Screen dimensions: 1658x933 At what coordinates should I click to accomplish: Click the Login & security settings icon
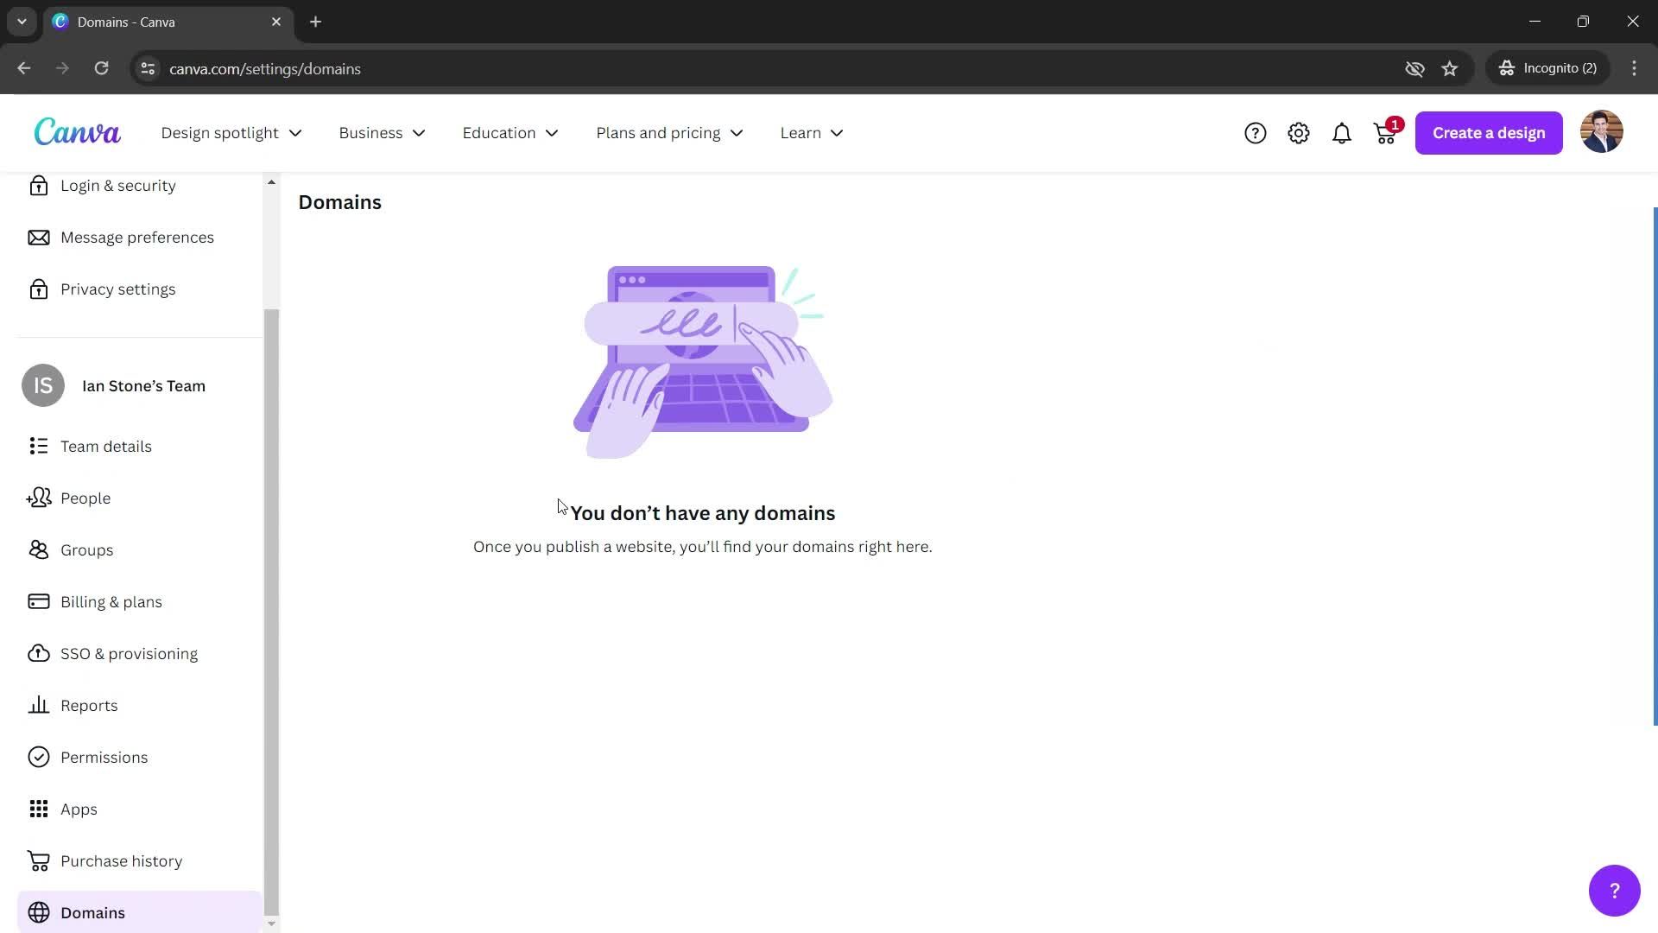39,186
